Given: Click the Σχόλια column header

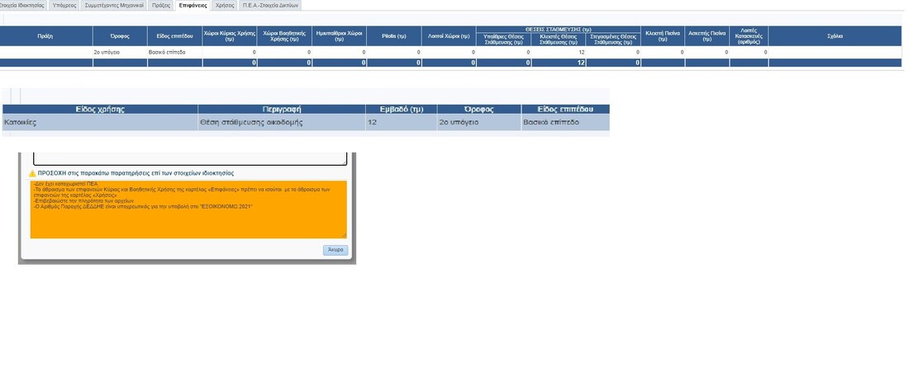Looking at the screenshot, I should tap(835, 36).
